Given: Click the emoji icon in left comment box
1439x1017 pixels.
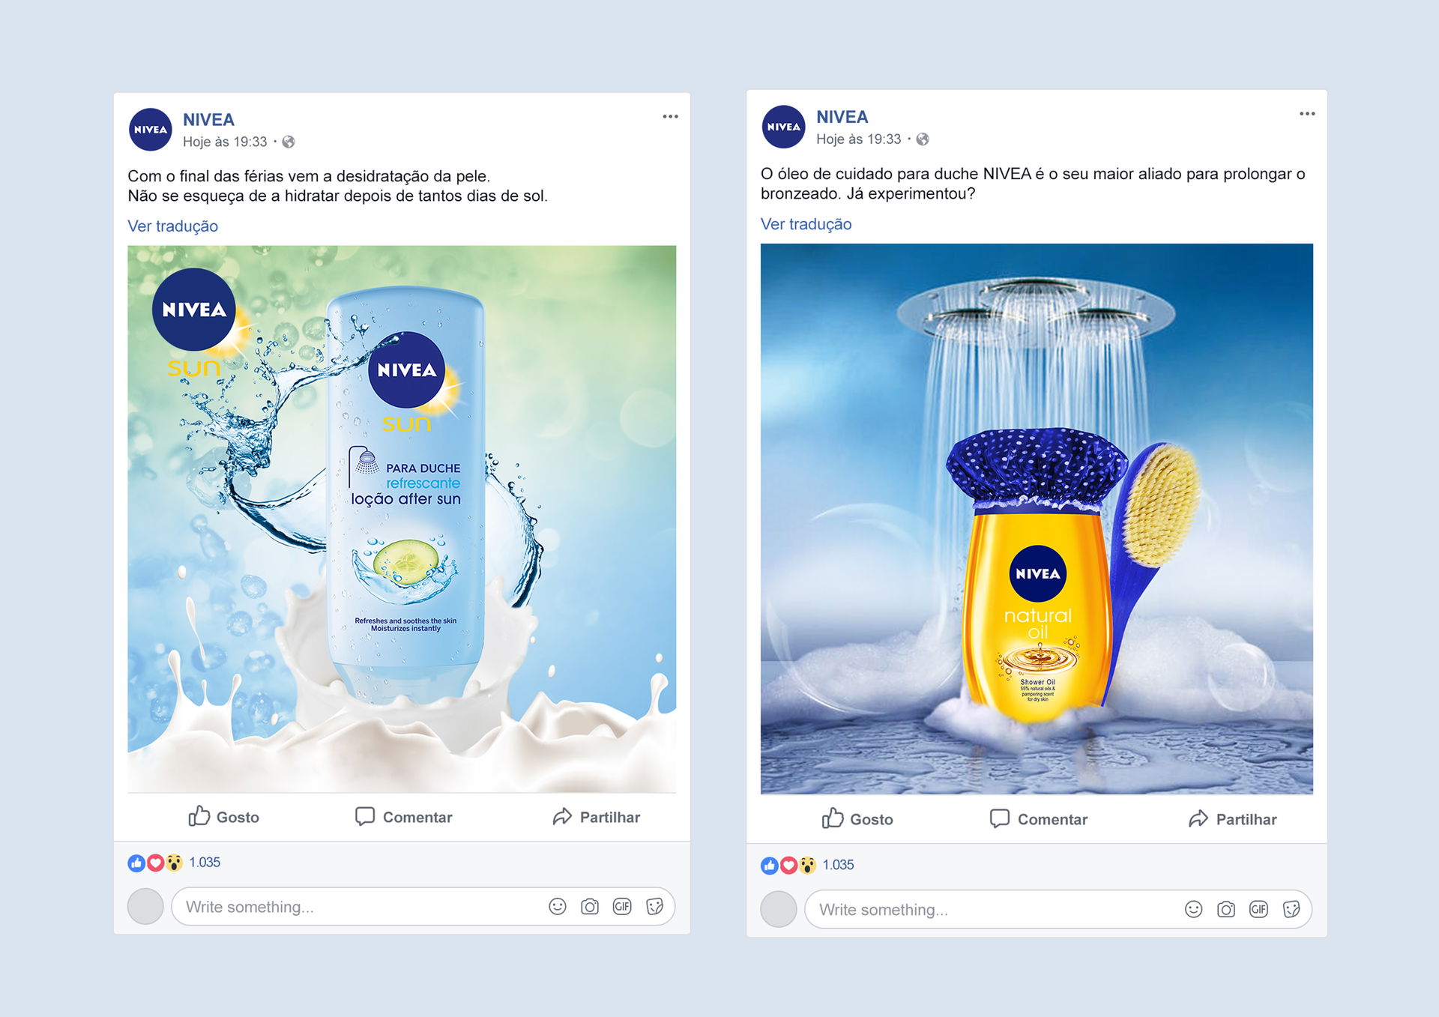Looking at the screenshot, I should coord(558,907).
